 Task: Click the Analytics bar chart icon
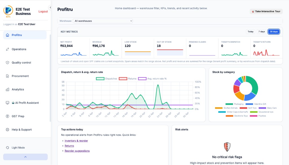pos(7,89)
